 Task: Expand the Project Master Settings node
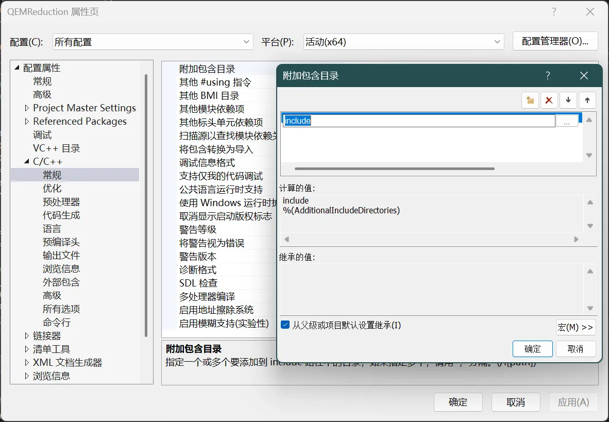[27, 108]
